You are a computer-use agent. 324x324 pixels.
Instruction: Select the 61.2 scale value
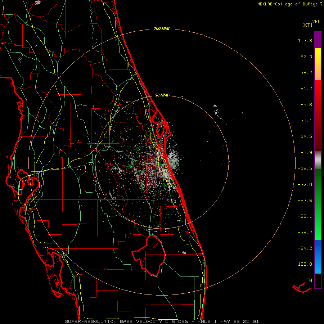point(306,89)
